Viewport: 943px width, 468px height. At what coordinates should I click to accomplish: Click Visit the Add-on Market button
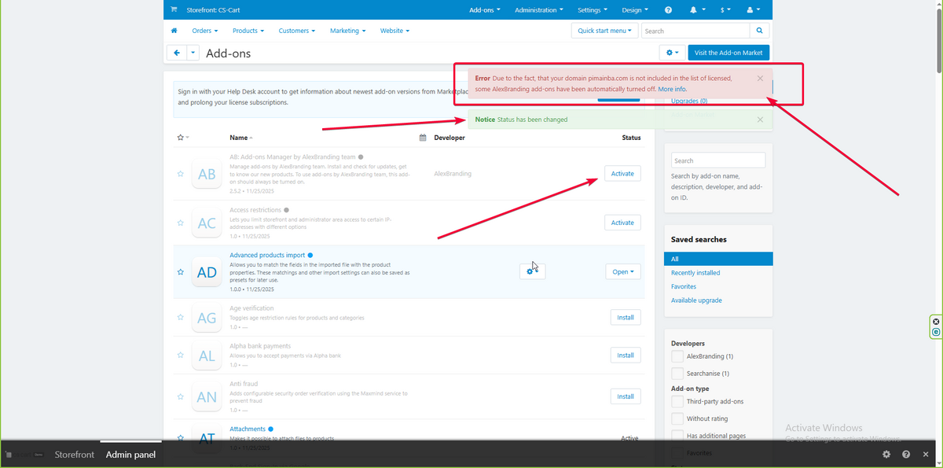pos(729,53)
